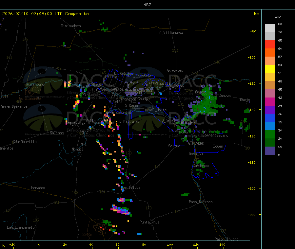Click the Aero_GA map label
This screenshot has height=249, width=295.
pos(196,154)
